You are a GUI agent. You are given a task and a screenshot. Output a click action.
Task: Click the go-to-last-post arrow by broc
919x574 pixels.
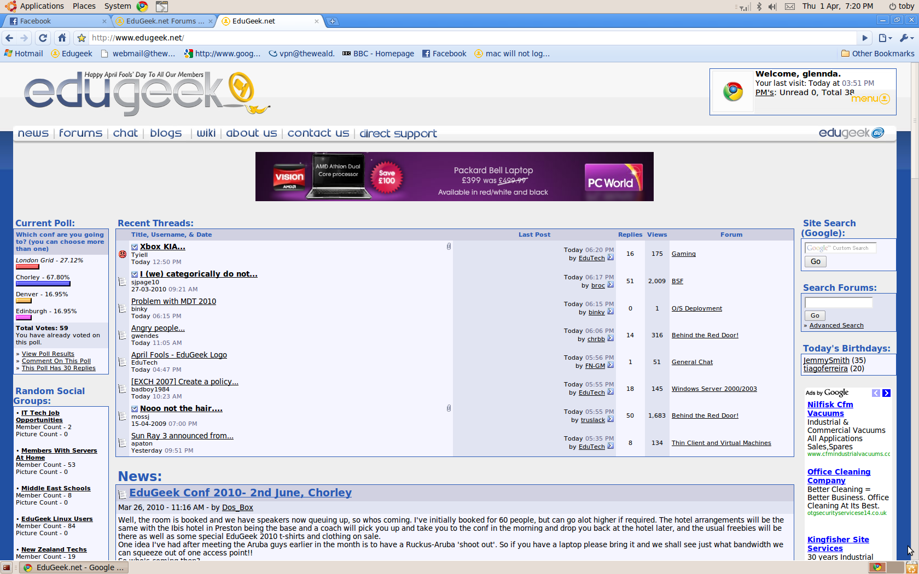click(x=610, y=285)
